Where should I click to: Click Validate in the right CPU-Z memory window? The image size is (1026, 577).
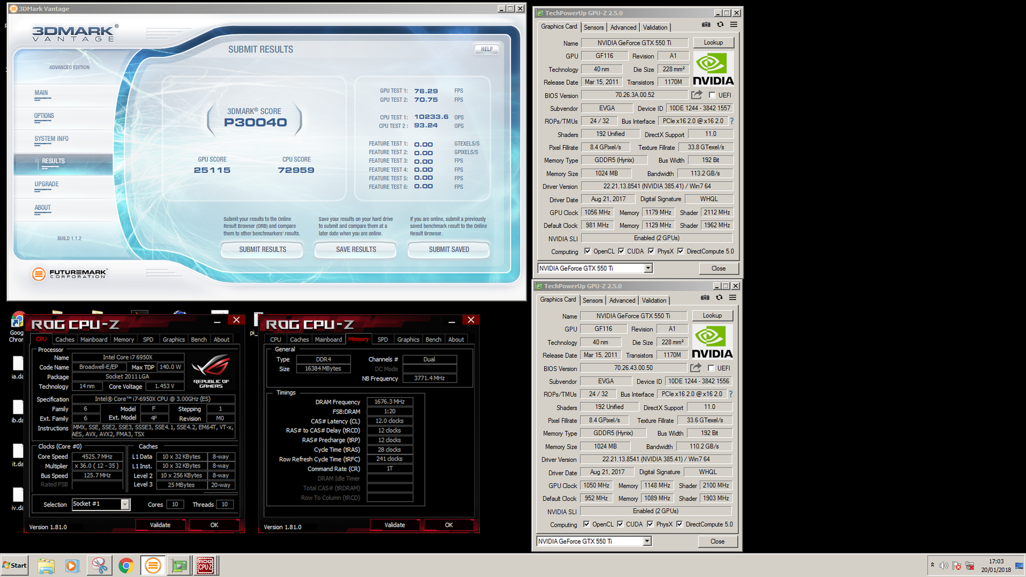pyautogui.click(x=394, y=525)
